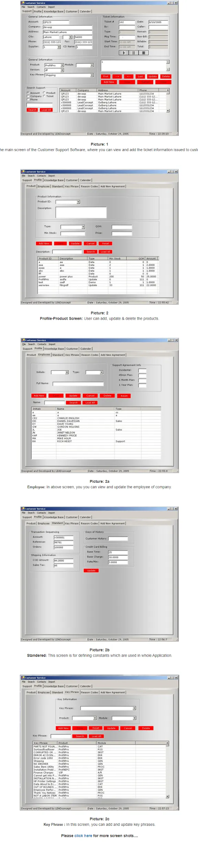Go to previous ticket with the <-- button
The width and height of the screenshot is (198, 842).
129,76
